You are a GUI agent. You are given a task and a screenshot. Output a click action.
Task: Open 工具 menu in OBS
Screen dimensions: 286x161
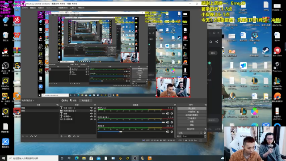pyautogui.click(x=73, y=8)
